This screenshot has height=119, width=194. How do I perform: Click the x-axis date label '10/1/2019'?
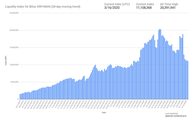point(18,104)
